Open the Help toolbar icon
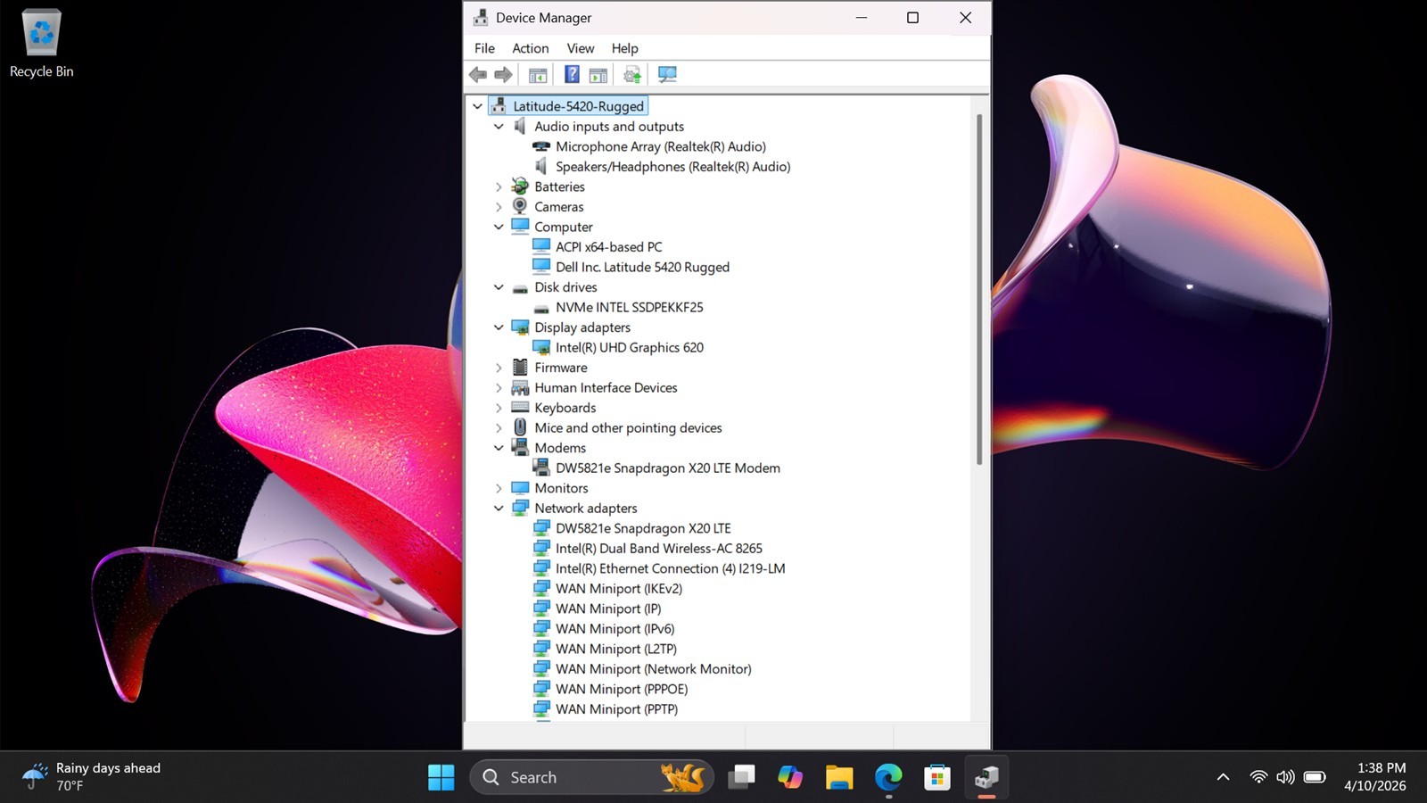1427x803 pixels. [x=573, y=75]
